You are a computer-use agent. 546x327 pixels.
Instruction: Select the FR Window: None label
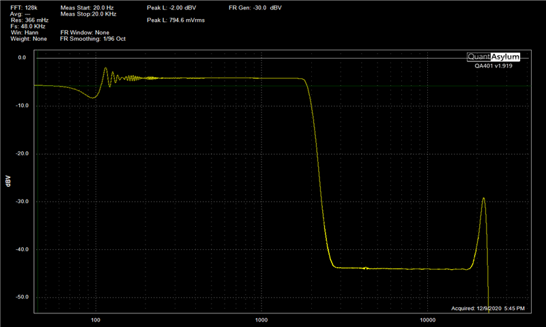[x=85, y=33]
